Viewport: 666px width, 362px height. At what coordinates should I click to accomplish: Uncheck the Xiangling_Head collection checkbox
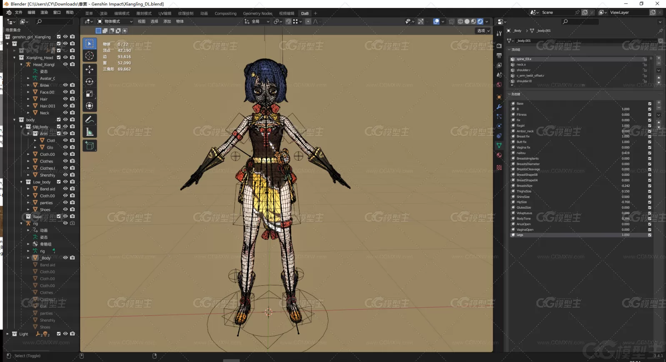(58, 57)
